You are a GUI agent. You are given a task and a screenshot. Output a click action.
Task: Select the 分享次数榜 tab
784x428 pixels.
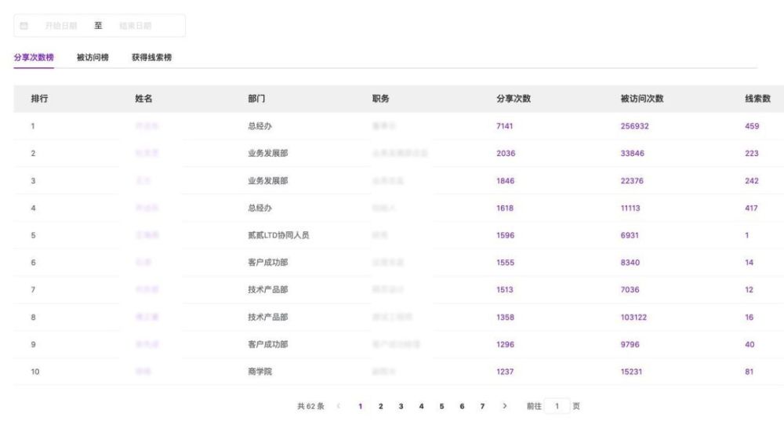coord(34,57)
